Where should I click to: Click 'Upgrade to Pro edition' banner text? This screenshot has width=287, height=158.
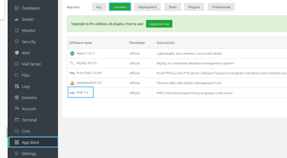pos(107,24)
